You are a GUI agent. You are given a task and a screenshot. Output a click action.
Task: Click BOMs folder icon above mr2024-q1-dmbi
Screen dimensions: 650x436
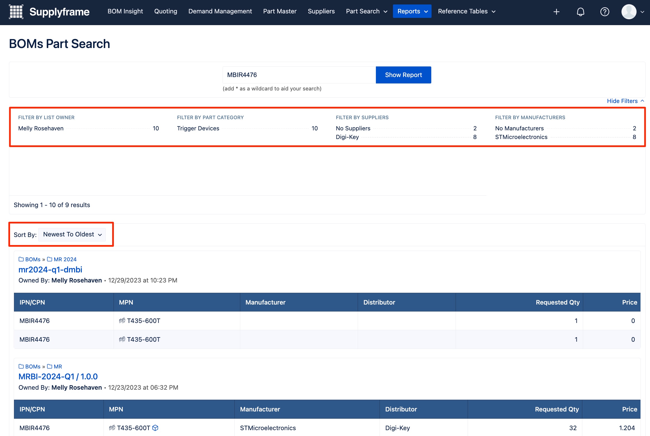[x=21, y=259]
